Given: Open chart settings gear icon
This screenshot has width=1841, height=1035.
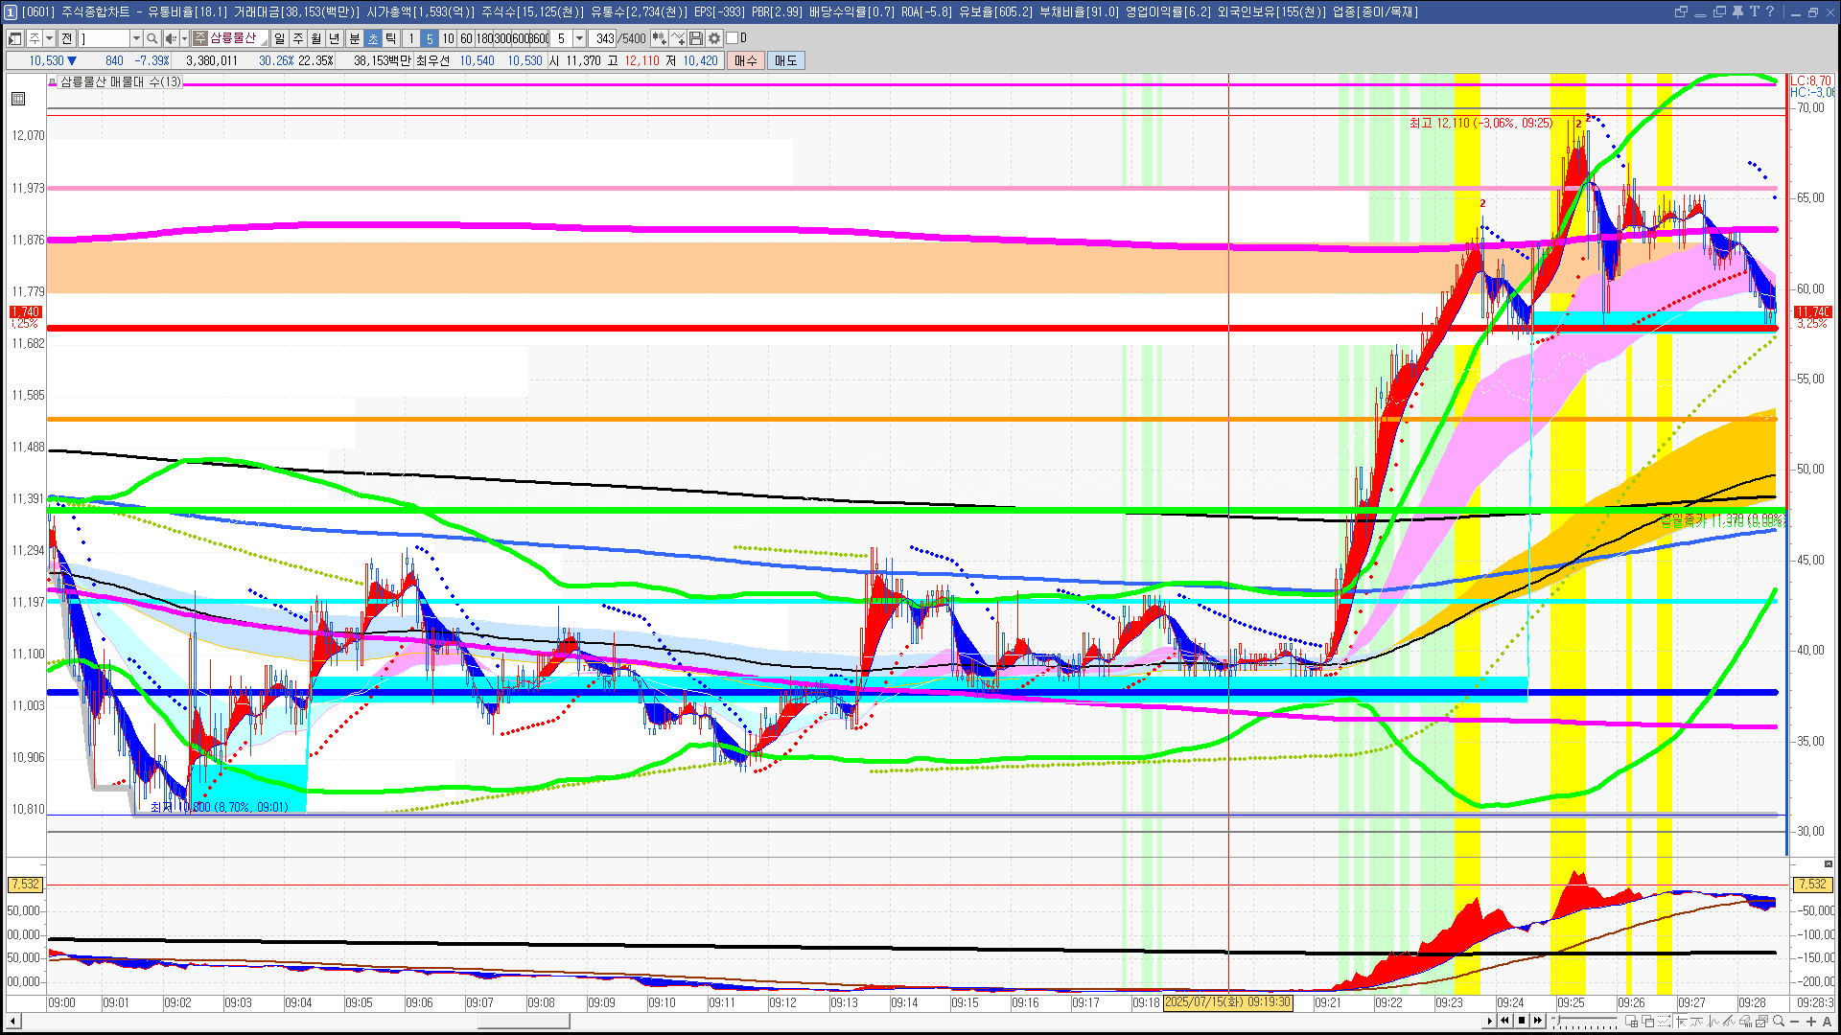Looking at the screenshot, I should coord(714,38).
